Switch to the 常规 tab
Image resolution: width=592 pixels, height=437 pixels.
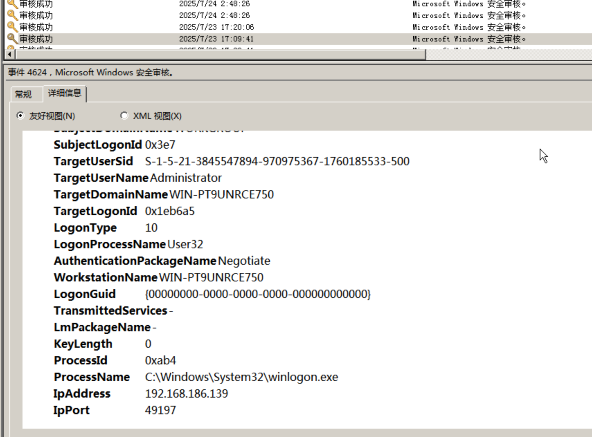tap(24, 94)
